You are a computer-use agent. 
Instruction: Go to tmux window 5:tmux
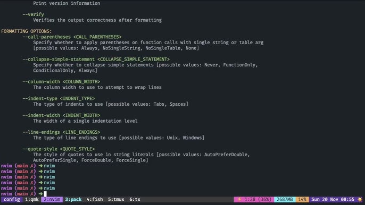pyautogui.click(x=116, y=199)
